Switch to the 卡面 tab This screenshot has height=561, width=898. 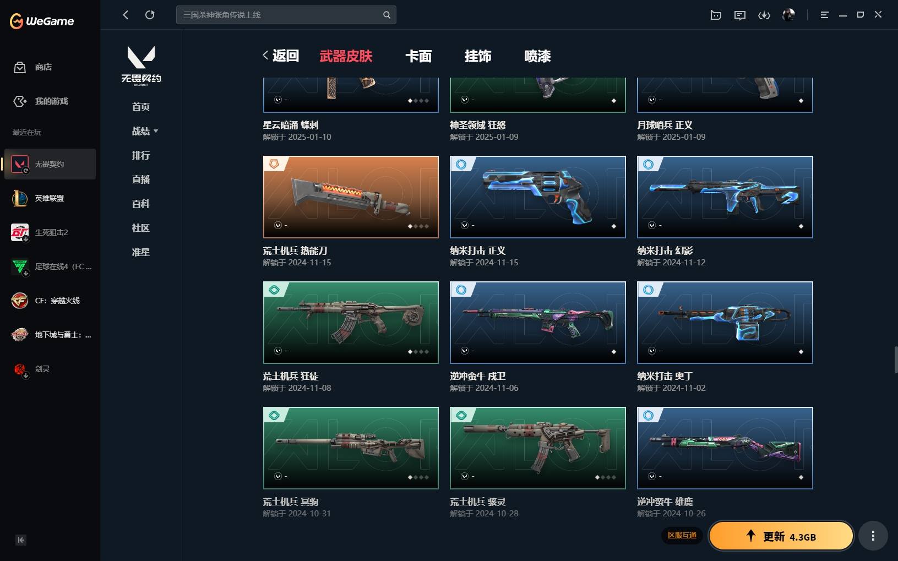coord(418,56)
